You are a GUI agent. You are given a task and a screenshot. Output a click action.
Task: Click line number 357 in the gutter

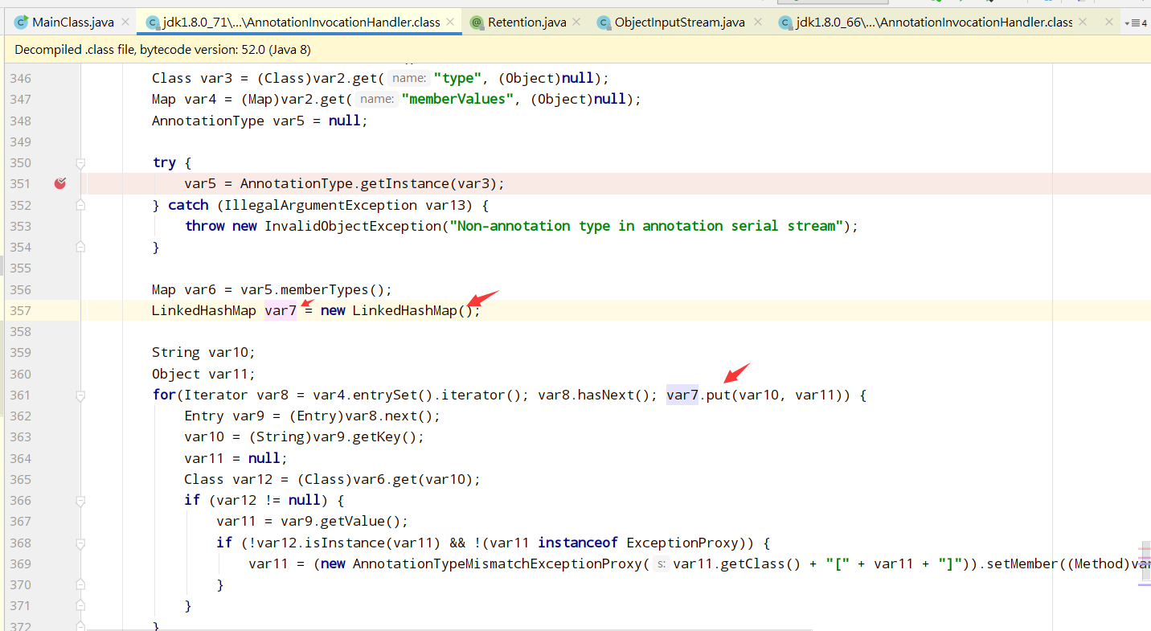click(x=20, y=310)
